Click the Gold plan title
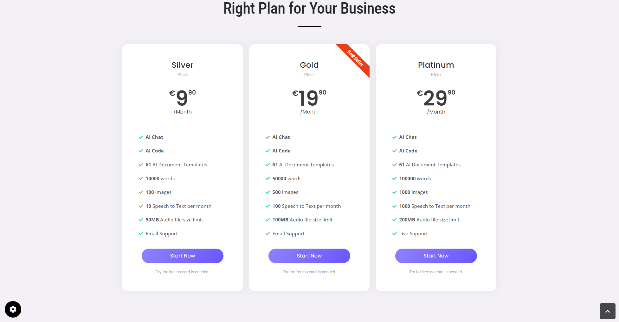Screen dimensions: 619x322 pos(309,65)
